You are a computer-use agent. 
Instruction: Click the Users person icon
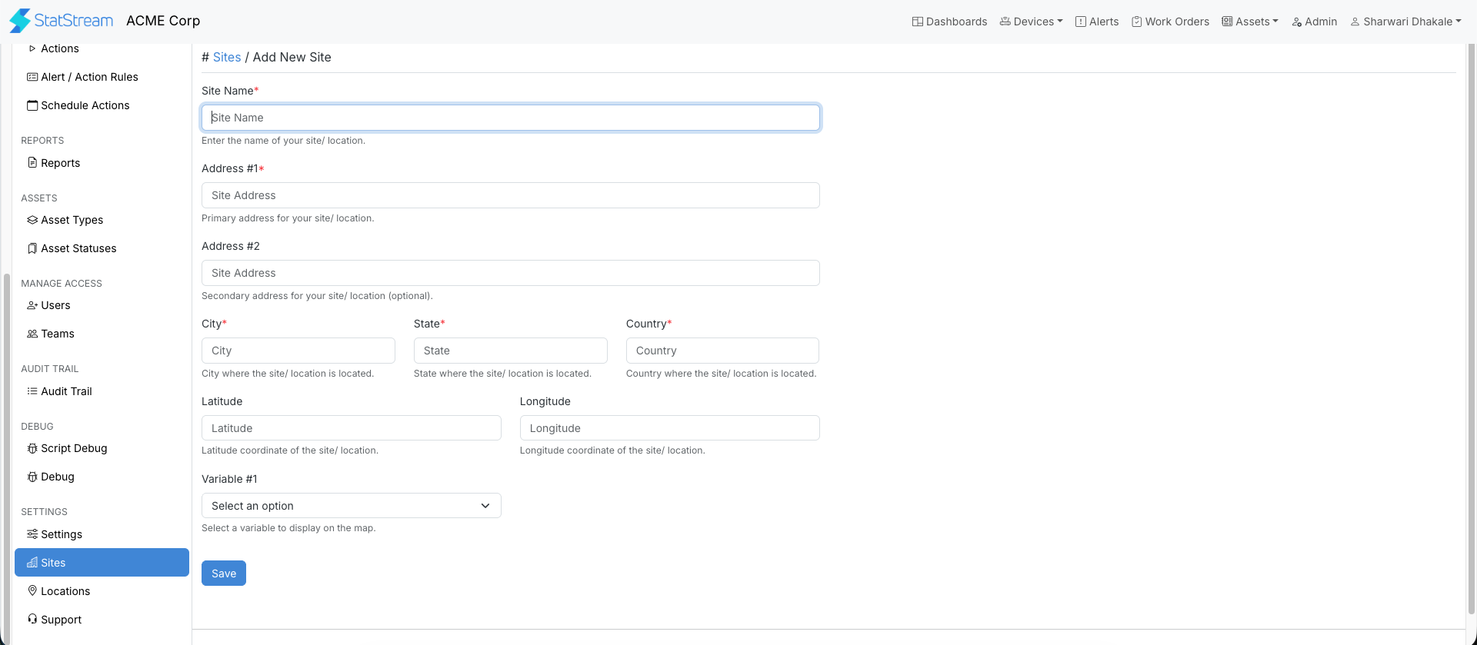click(x=32, y=305)
